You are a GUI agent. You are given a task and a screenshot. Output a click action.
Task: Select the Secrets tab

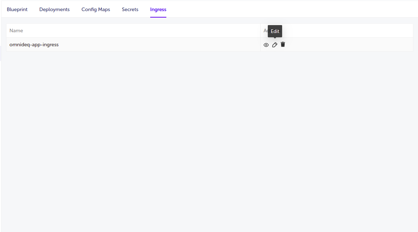coord(130,9)
